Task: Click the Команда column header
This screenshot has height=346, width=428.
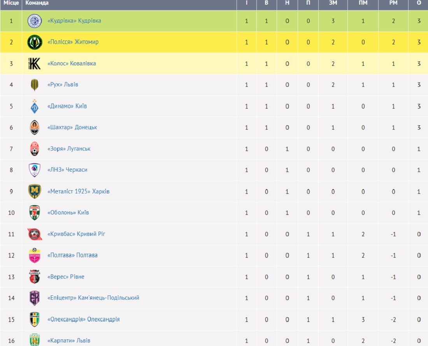Action: tap(37, 3)
